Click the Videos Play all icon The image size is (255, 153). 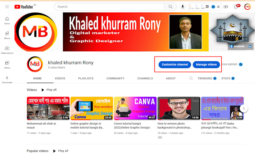pos(43,90)
